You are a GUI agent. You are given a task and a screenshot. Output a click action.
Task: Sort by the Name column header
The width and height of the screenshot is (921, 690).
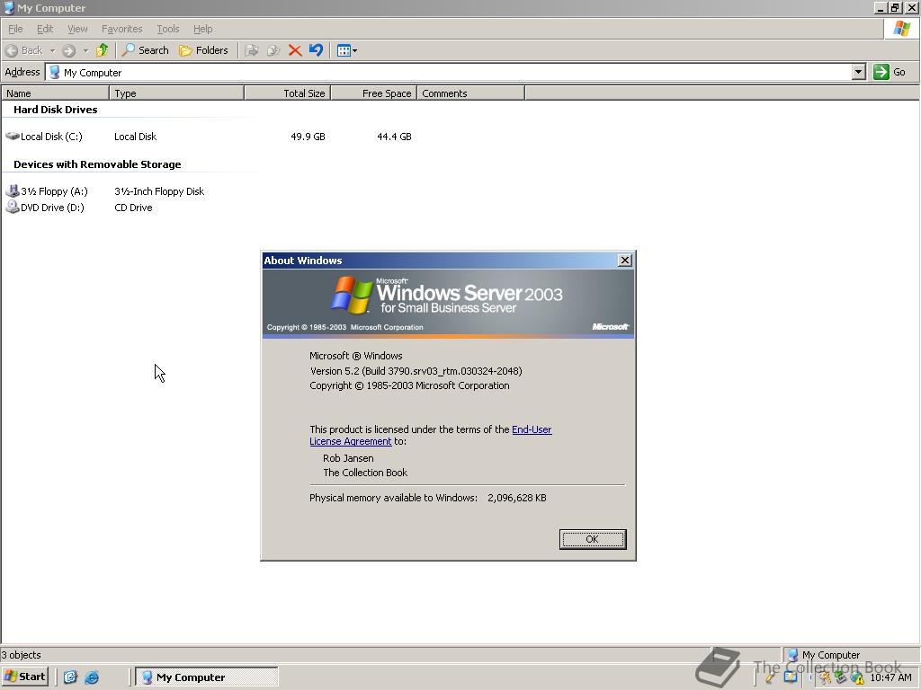(x=55, y=93)
